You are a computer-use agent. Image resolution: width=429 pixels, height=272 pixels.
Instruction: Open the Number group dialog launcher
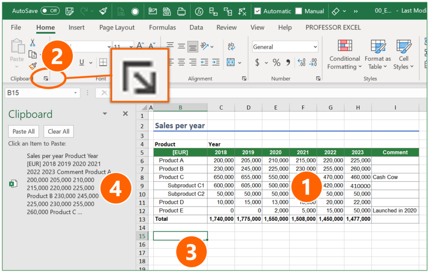(x=318, y=78)
